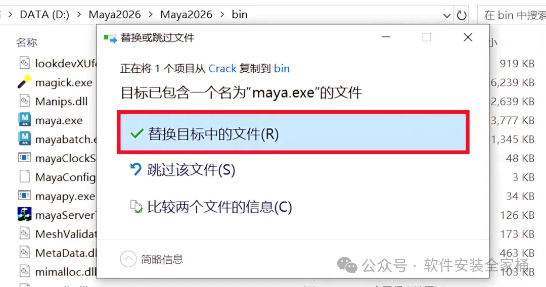Open the Crack source folder link
The width and height of the screenshot is (546, 287).
[x=222, y=69]
